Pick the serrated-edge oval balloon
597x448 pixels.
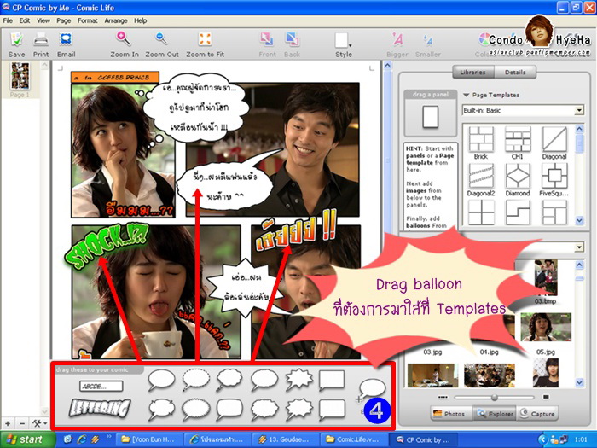point(195,409)
